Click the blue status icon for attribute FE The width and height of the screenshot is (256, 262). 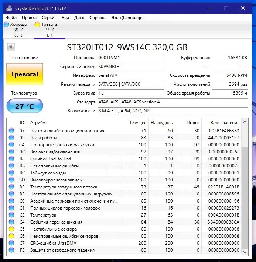coord(11,250)
